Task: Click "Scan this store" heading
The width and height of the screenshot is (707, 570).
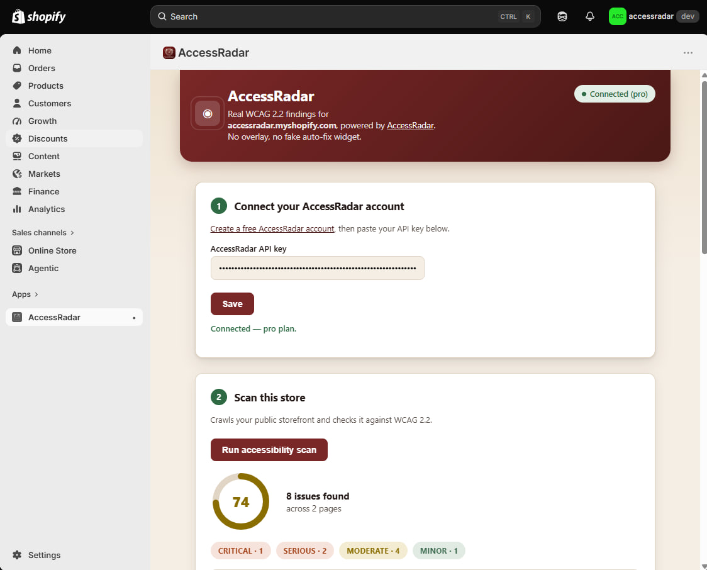Action: pos(270,397)
